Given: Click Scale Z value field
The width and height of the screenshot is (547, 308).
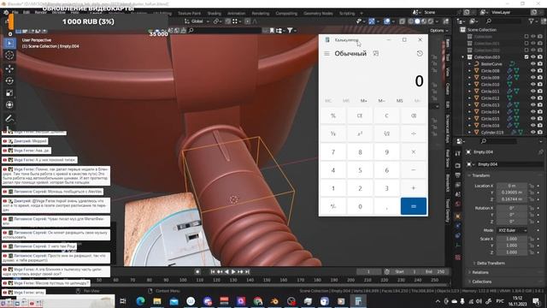Looking at the screenshot, I should point(512,252).
